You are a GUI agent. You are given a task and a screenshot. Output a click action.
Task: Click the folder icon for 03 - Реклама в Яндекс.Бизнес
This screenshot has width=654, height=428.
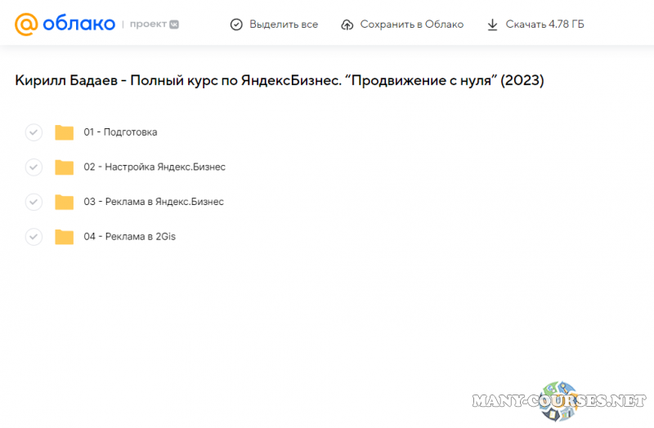point(65,202)
